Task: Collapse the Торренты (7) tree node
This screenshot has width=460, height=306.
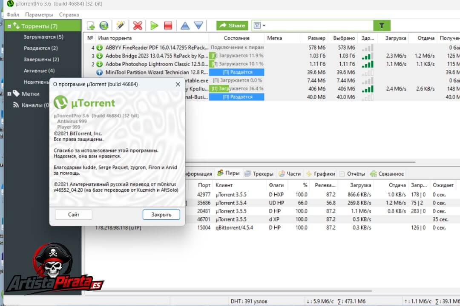Action: coord(9,26)
